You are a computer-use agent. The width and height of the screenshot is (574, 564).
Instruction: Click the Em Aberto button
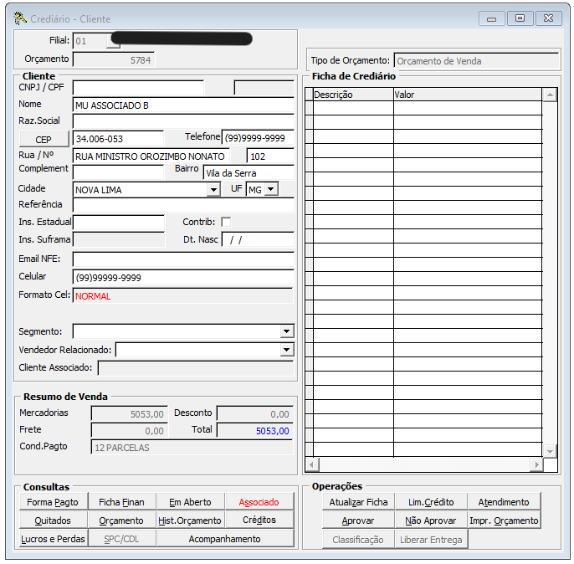[x=191, y=502]
